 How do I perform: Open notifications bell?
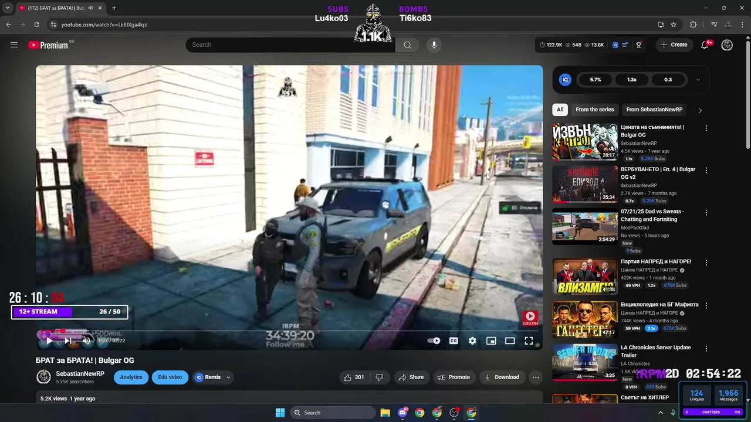(705, 45)
